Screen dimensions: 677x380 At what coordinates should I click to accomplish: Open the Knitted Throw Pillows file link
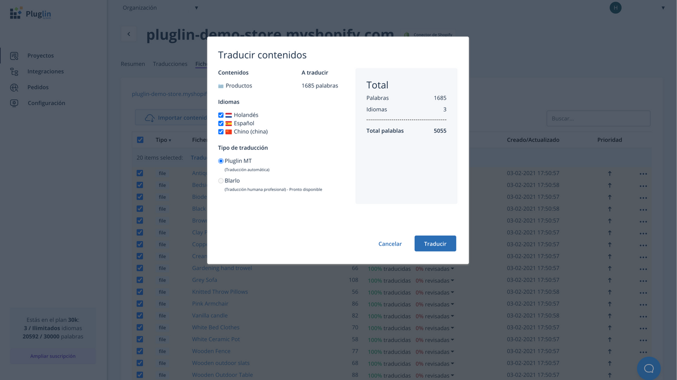[x=220, y=292]
